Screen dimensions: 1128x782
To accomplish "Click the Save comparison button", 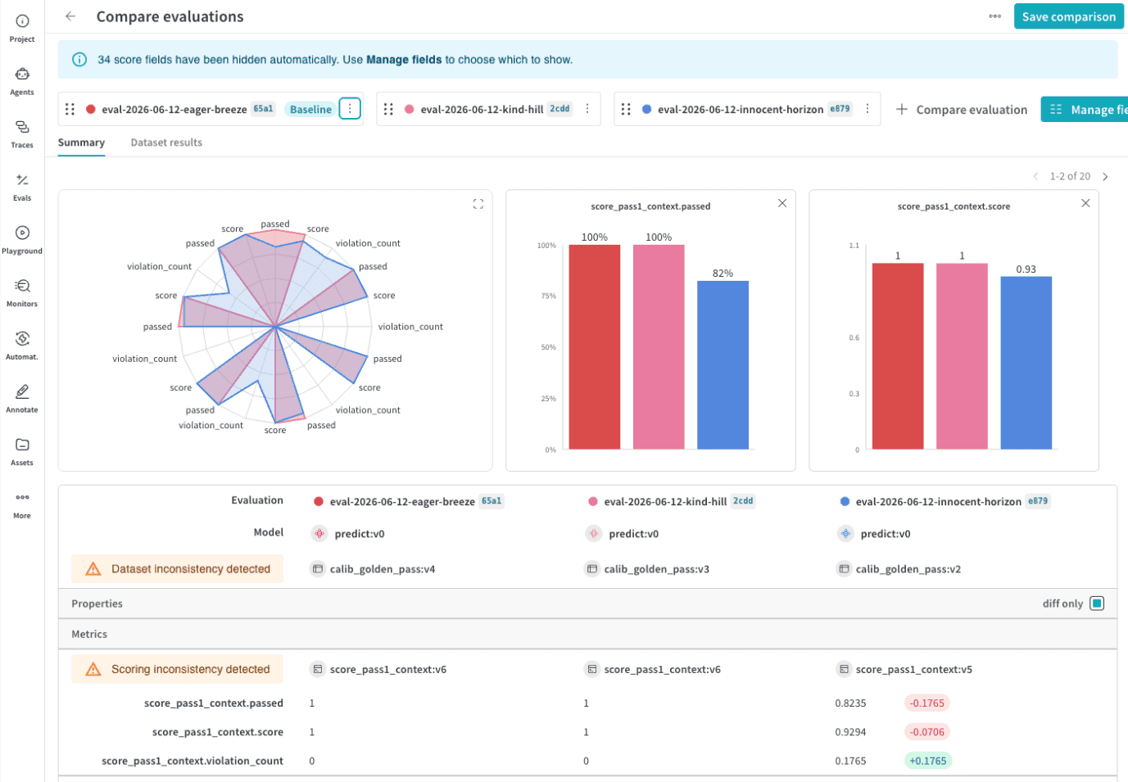I will coord(1069,16).
